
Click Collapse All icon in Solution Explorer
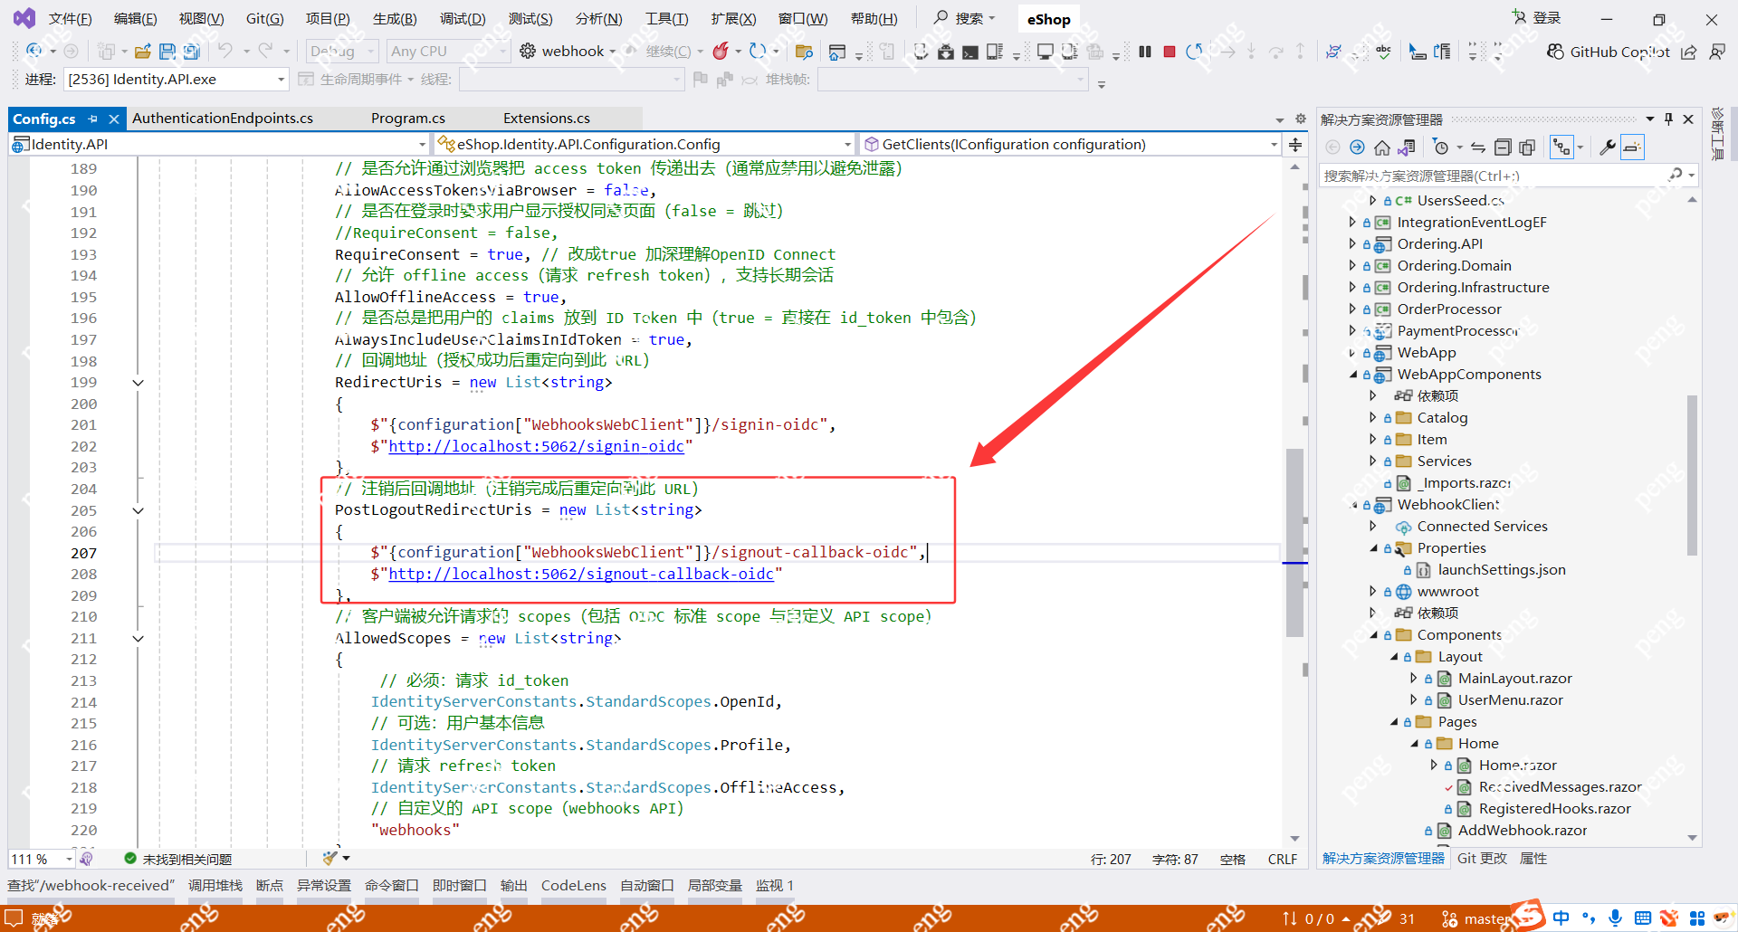pyautogui.click(x=1503, y=147)
